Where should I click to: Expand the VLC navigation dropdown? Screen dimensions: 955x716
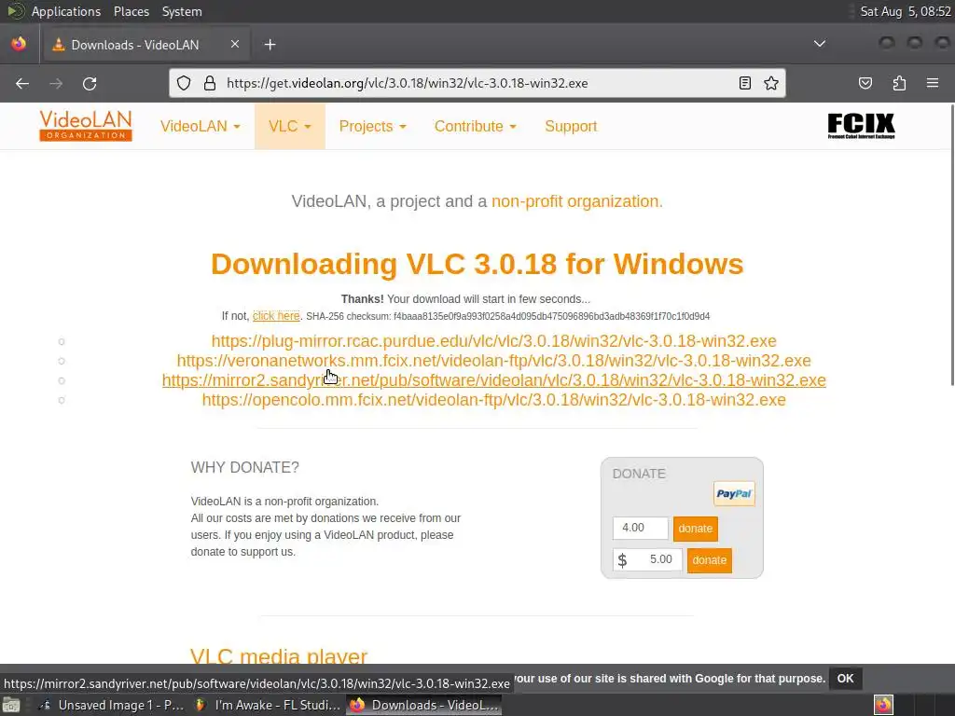point(290,126)
